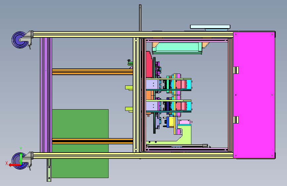The width and height of the screenshot is (287, 186).
Task: Select the red block in center assembly
Action: [x=149, y=65]
